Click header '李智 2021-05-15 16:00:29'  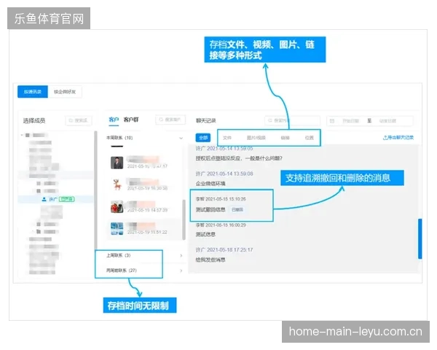tap(221, 225)
